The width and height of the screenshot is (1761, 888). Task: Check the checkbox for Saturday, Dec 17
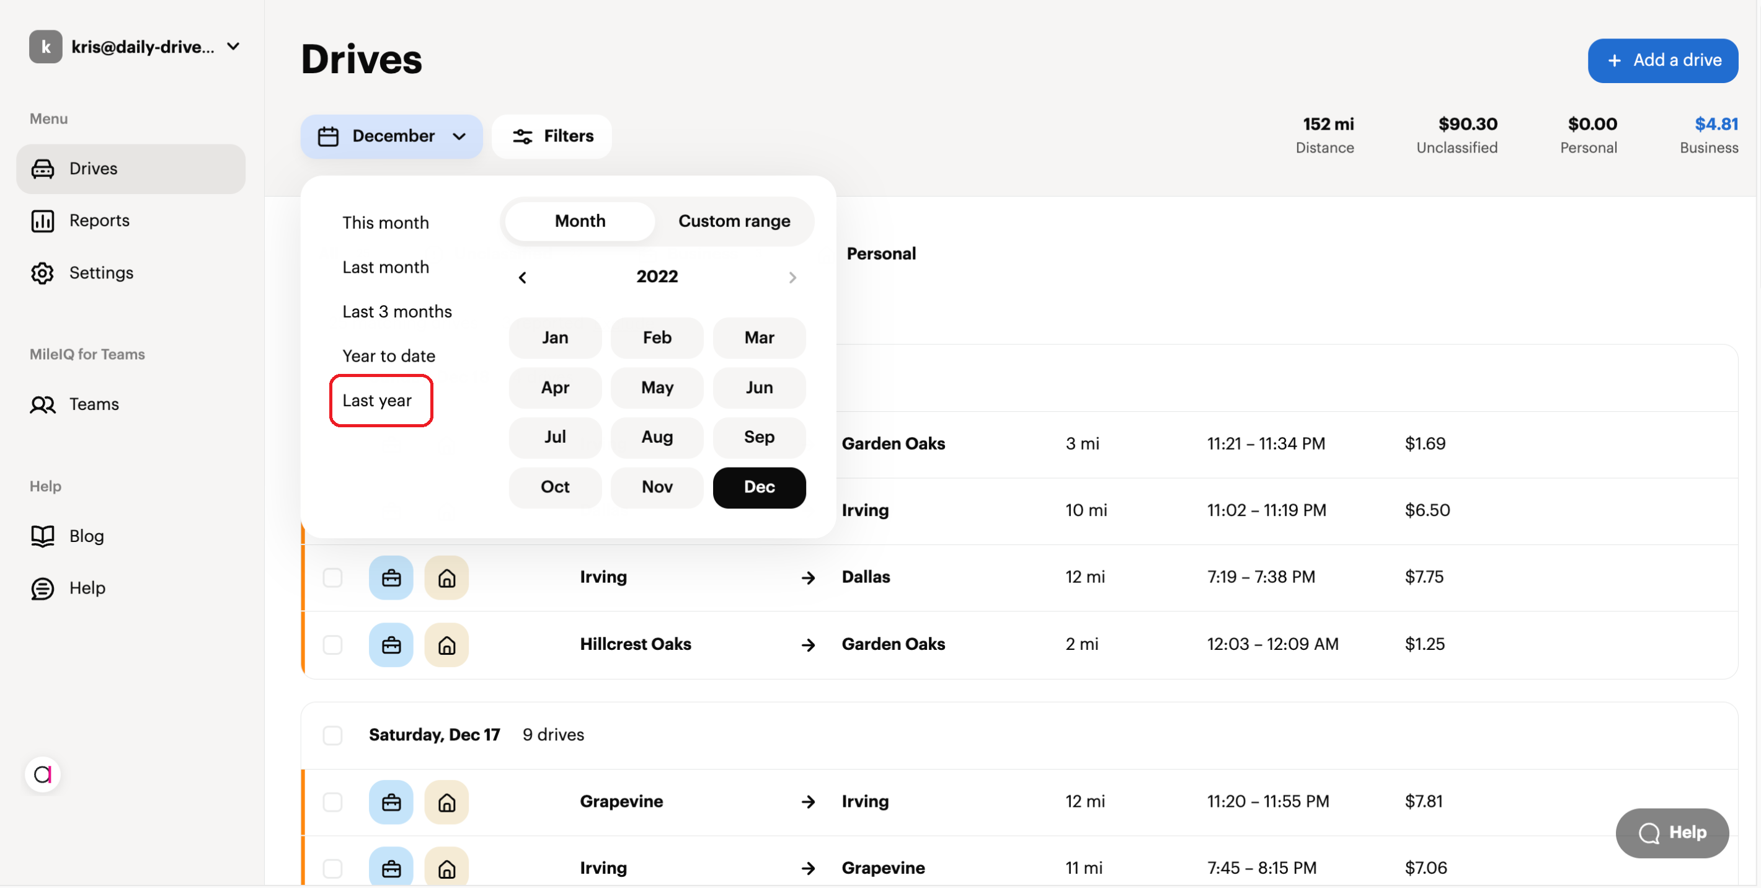[333, 734]
